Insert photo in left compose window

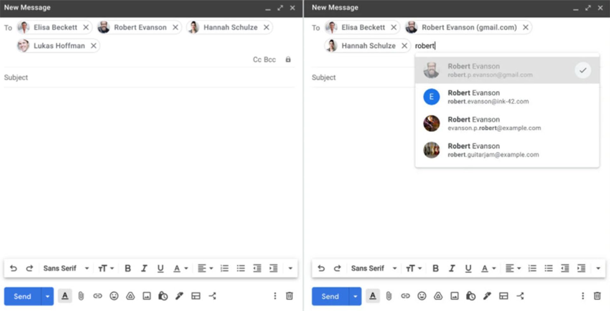pyautogui.click(x=147, y=296)
